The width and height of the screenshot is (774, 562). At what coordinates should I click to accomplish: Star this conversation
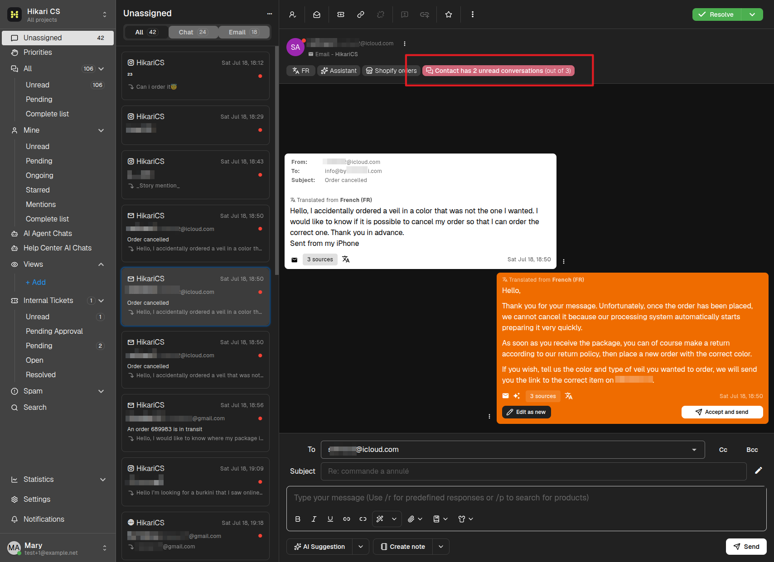click(449, 14)
